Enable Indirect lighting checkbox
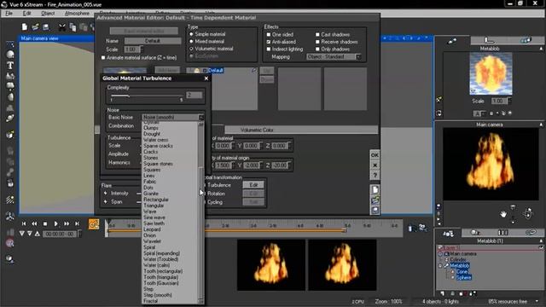The height and width of the screenshot is (307, 546). 269,49
